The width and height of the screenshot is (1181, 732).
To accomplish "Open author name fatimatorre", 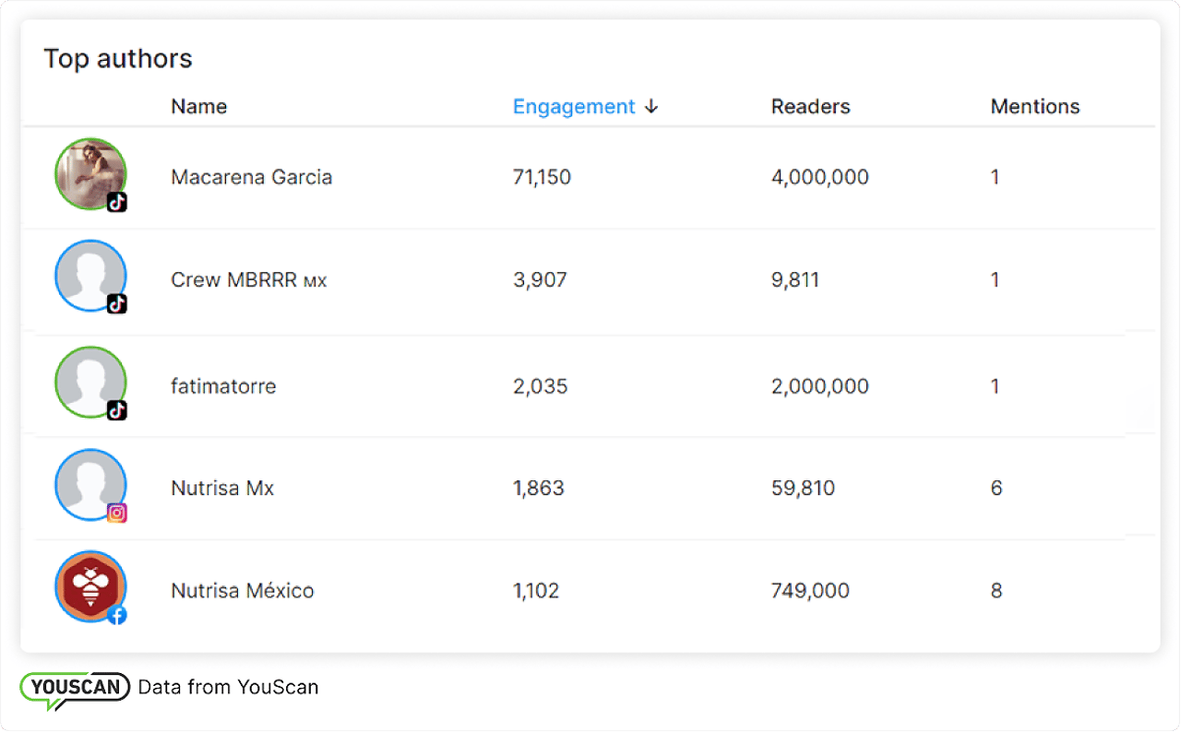I will coord(223,386).
